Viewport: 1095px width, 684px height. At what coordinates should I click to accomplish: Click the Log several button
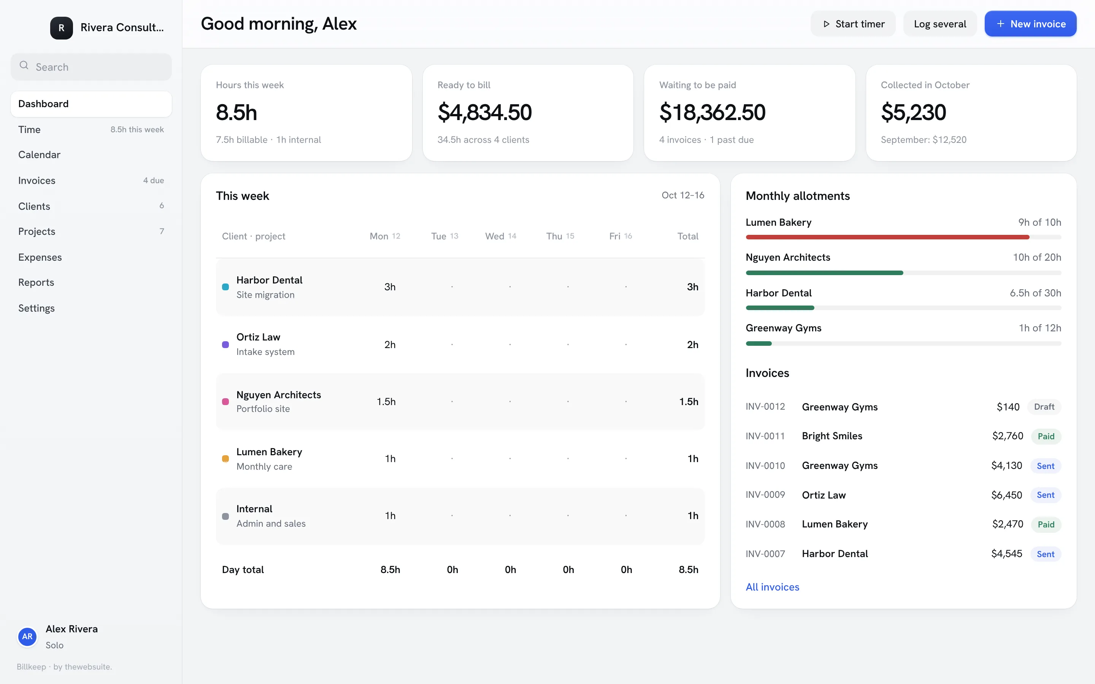pos(940,24)
